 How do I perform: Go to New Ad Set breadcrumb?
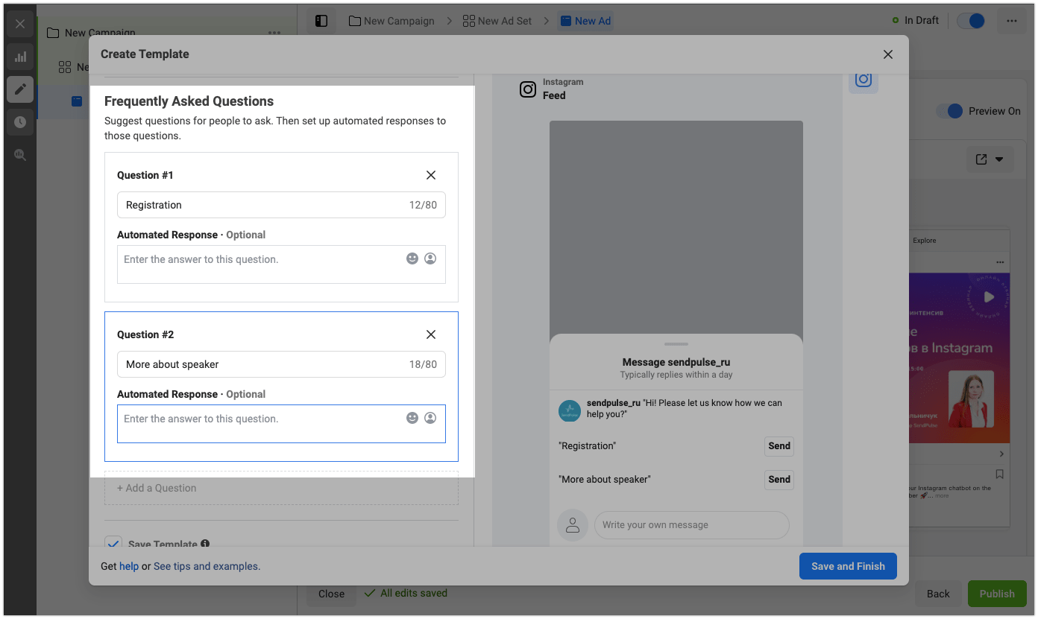click(x=497, y=21)
